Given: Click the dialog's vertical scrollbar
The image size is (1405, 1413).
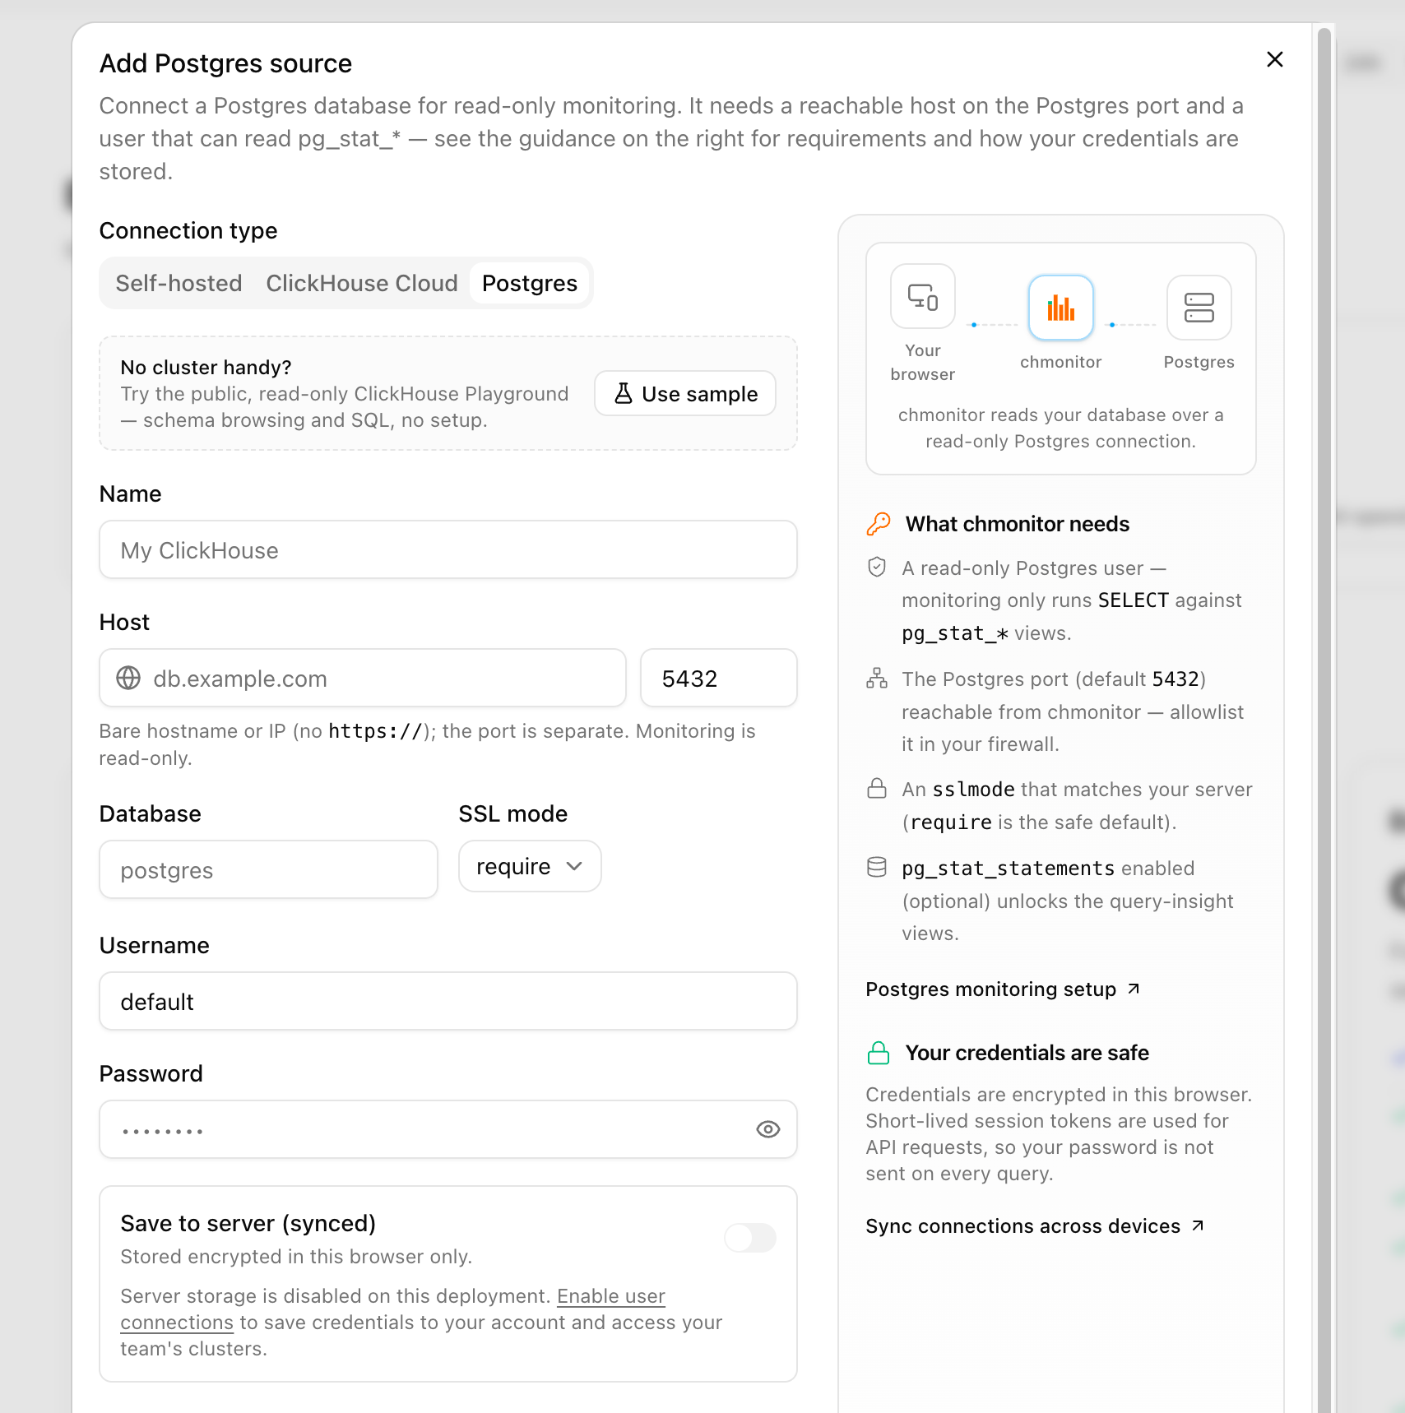Looking at the screenshot, I should (1324, 720).
